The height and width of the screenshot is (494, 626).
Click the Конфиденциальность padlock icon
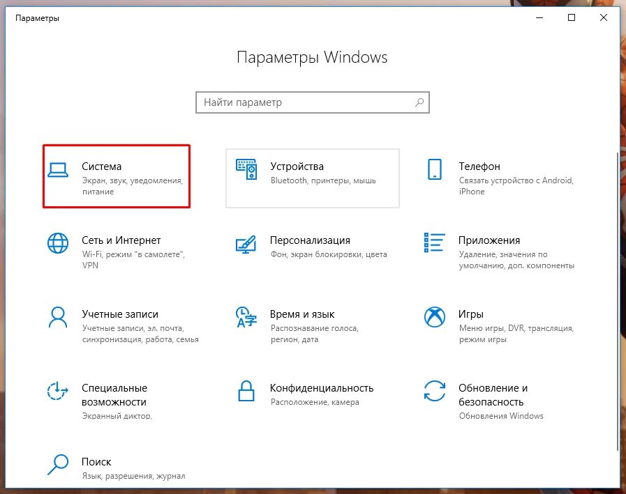tap(246, 391)
